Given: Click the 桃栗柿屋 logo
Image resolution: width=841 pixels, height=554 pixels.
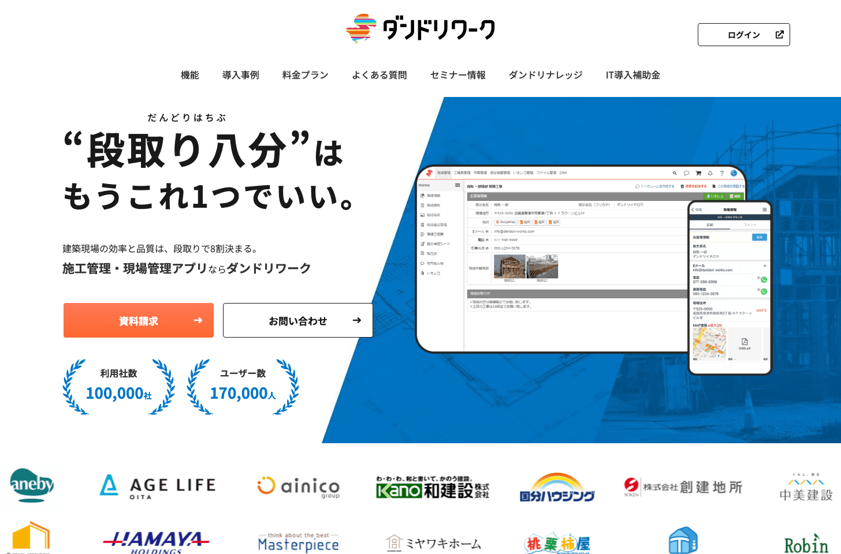Looking at the screenshot, I should (557, 543).
